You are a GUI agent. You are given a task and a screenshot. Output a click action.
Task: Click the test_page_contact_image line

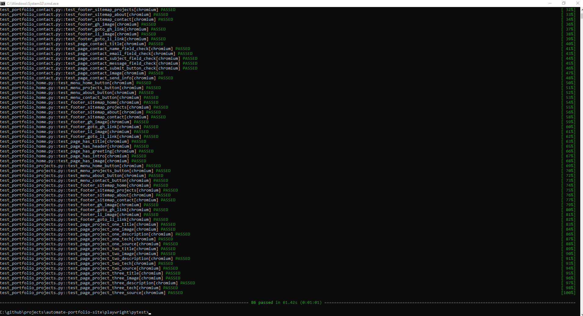coord(81,73)
